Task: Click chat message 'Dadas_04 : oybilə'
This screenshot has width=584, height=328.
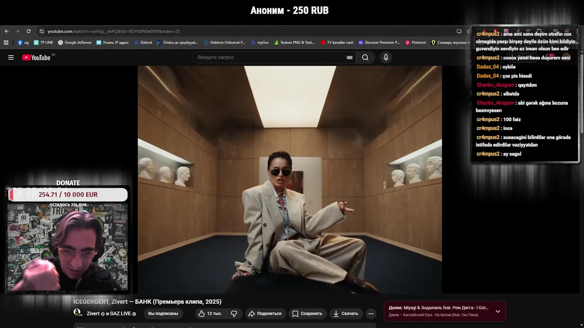Action: pos(496,67)
